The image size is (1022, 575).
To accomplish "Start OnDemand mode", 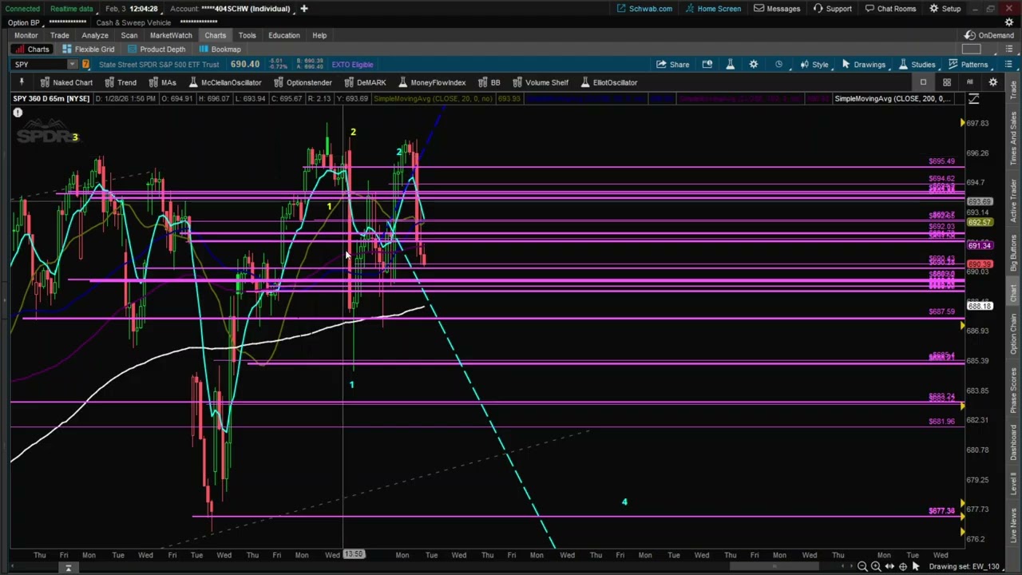I will (988, 35).
